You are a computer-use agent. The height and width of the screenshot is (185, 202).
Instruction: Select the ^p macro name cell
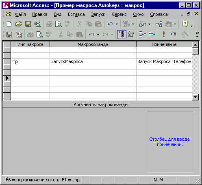(x=30, y=61)
